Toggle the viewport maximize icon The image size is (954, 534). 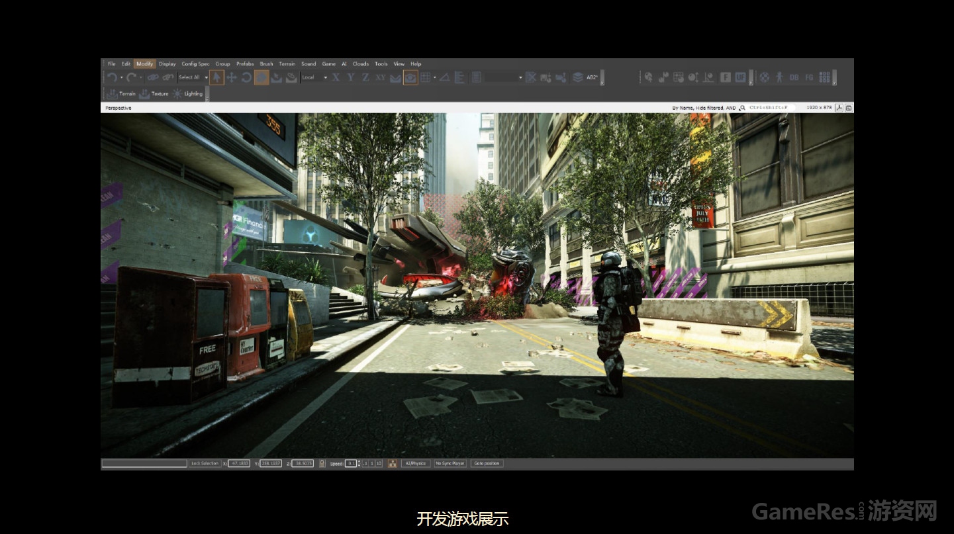tap(849, 107)
